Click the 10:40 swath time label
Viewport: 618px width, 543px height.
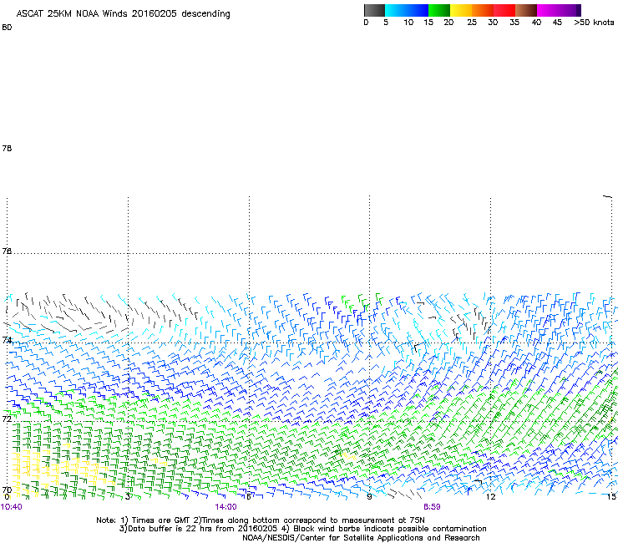[x=12, y=507]
